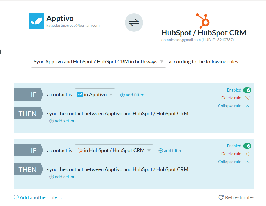The height and width of the screenshot is (206, 266).
Task: Click second rule's sync the contact description
Action: tap(118, 169)
